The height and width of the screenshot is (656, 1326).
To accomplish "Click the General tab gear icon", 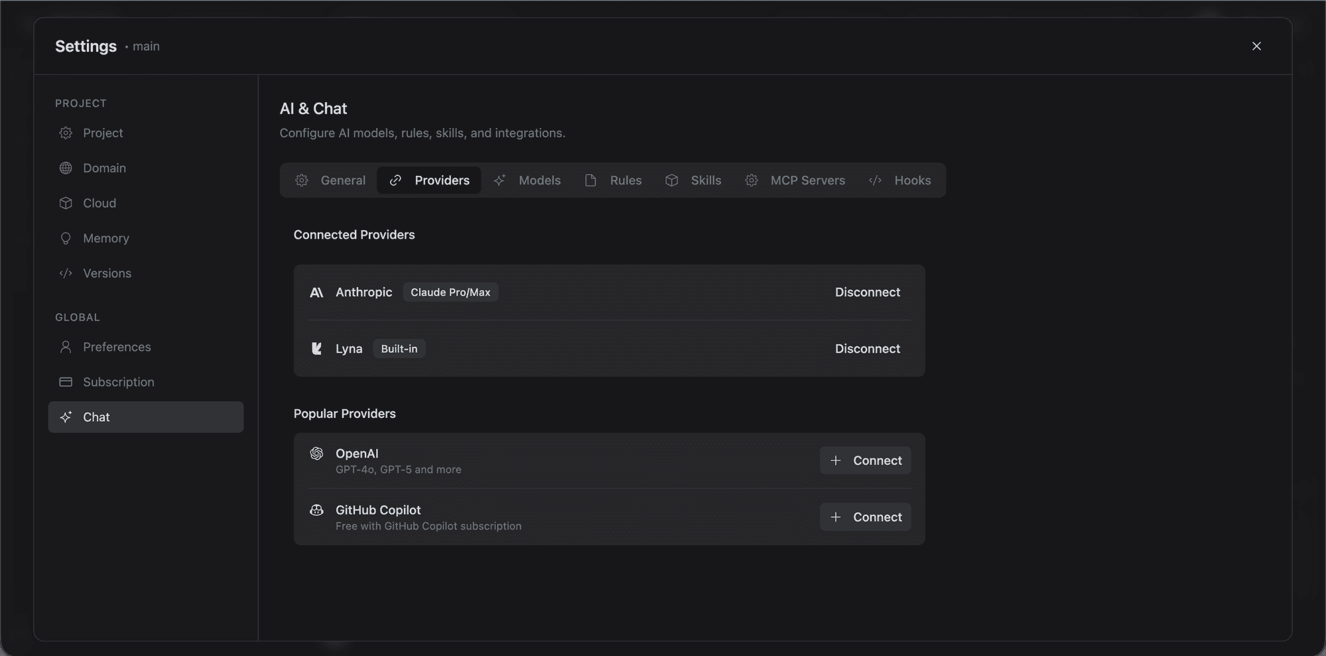I will pos(302,180).
